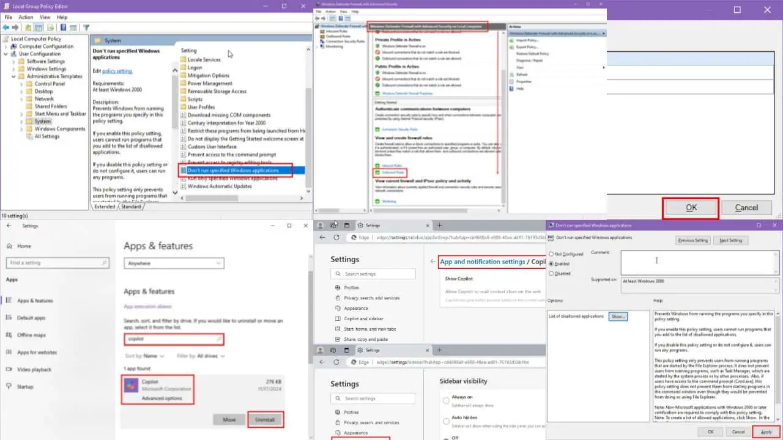Click the Find a setting search field
783x440 pixels.
click(x=58, y=263)
